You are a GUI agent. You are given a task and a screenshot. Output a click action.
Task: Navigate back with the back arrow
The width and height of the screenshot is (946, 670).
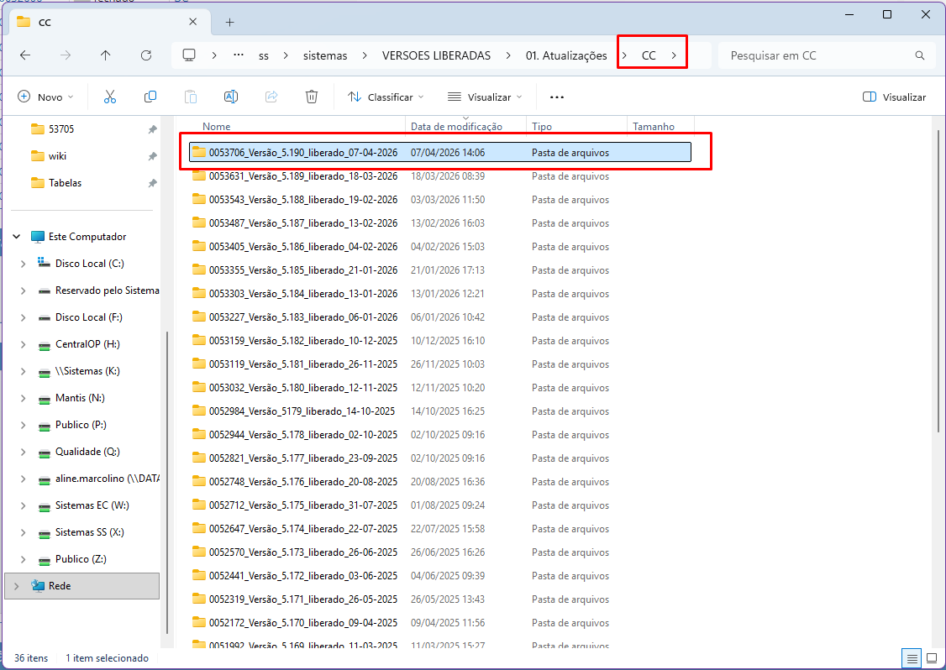click(x=25, y=55)
